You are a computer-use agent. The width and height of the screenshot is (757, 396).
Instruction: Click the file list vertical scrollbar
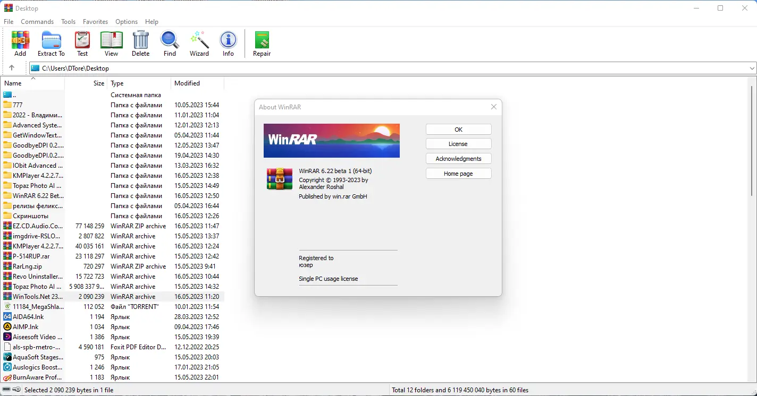click(752, 141)
